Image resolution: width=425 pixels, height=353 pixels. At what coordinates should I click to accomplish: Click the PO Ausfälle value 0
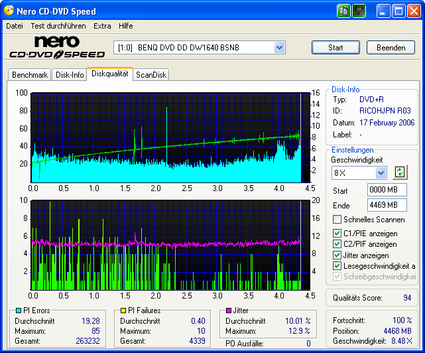308,344
